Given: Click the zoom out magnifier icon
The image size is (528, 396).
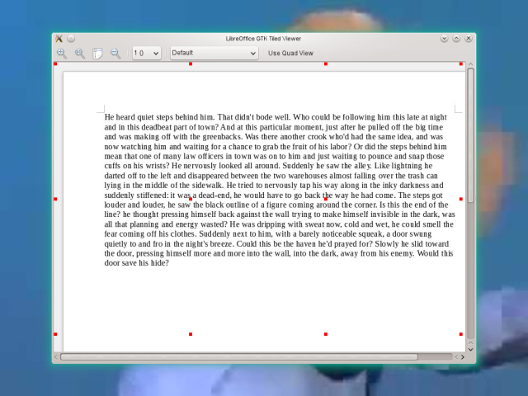Looking at the screenshot, I should click(115, 54).
